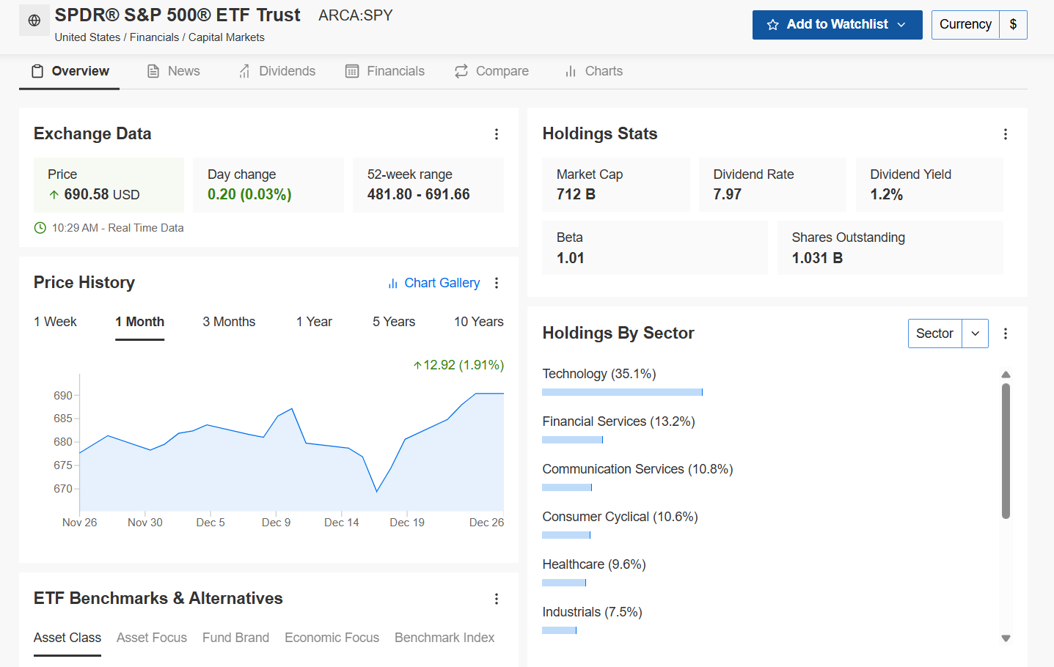
Task: Select the dollar currency symbol button
Action: (x=1013, y=25)
